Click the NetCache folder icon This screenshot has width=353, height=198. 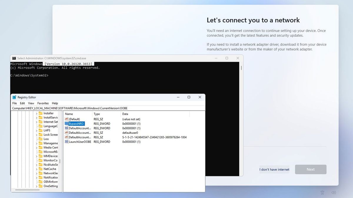[x=41, y=169]
